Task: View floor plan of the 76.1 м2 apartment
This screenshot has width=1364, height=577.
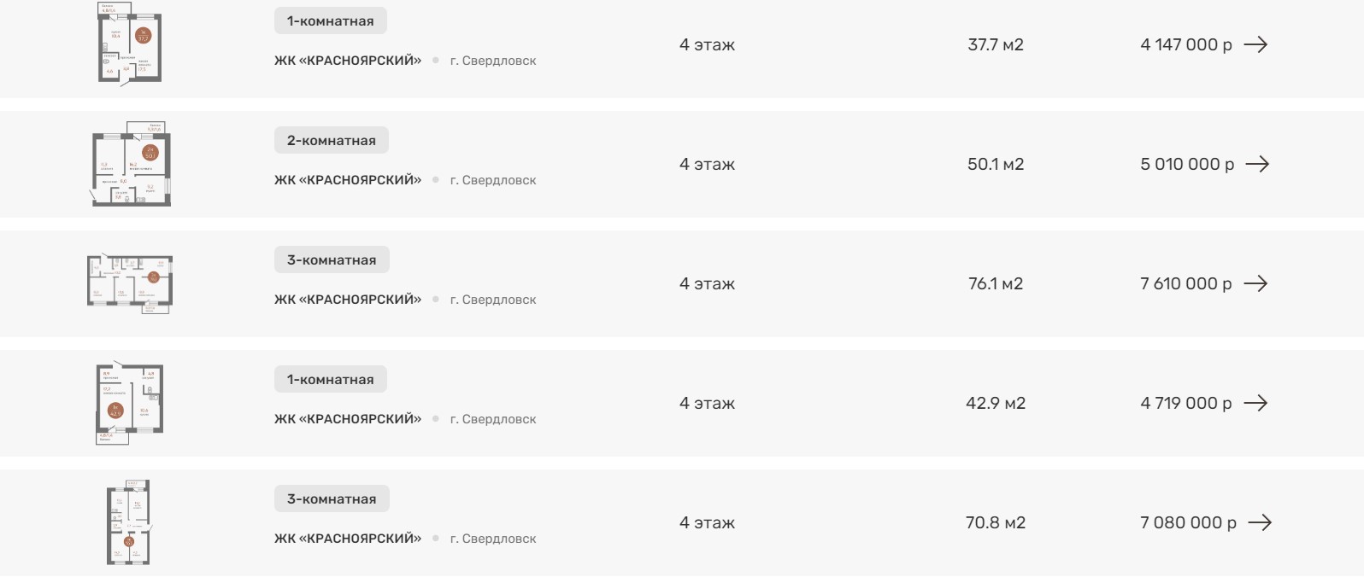Action: pos(130,283)
